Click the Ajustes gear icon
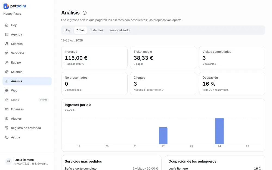 (7, 119)
